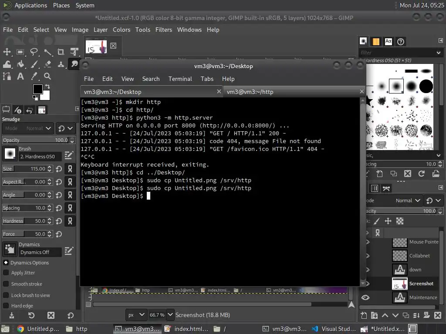This screenshot has height=334, width=446.
Task: Open the terminal Search menu
Action: [151, 79]
